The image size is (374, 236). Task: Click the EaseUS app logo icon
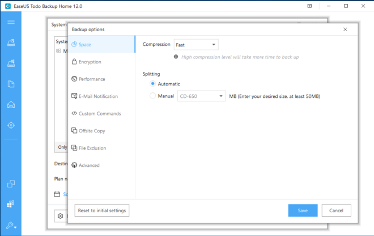click(x=8, y=6)
